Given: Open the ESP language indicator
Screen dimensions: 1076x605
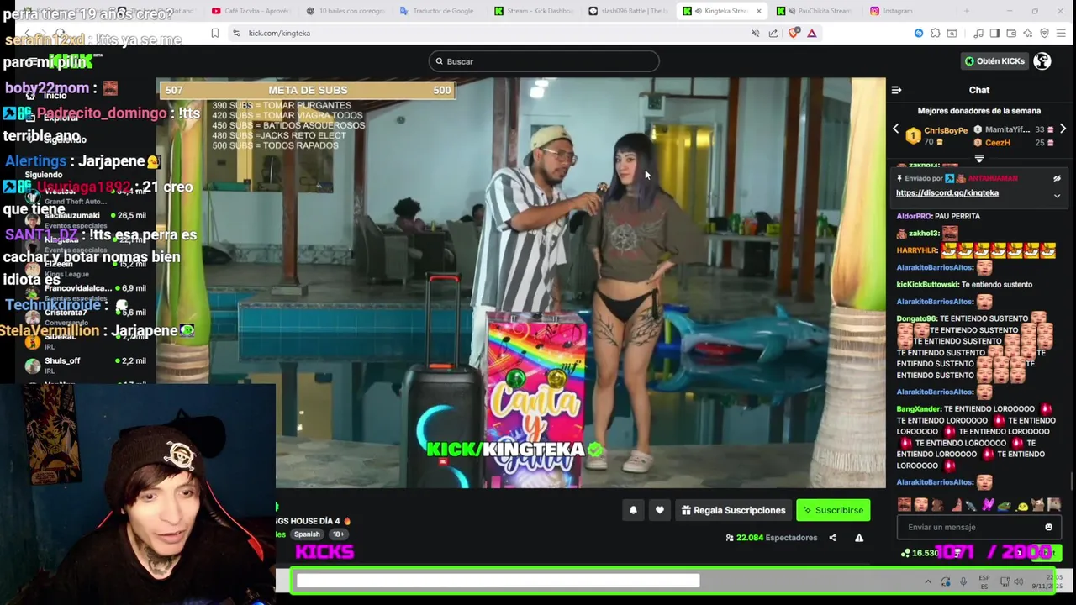Looking at the screenshot, I should tap(984, 581).
